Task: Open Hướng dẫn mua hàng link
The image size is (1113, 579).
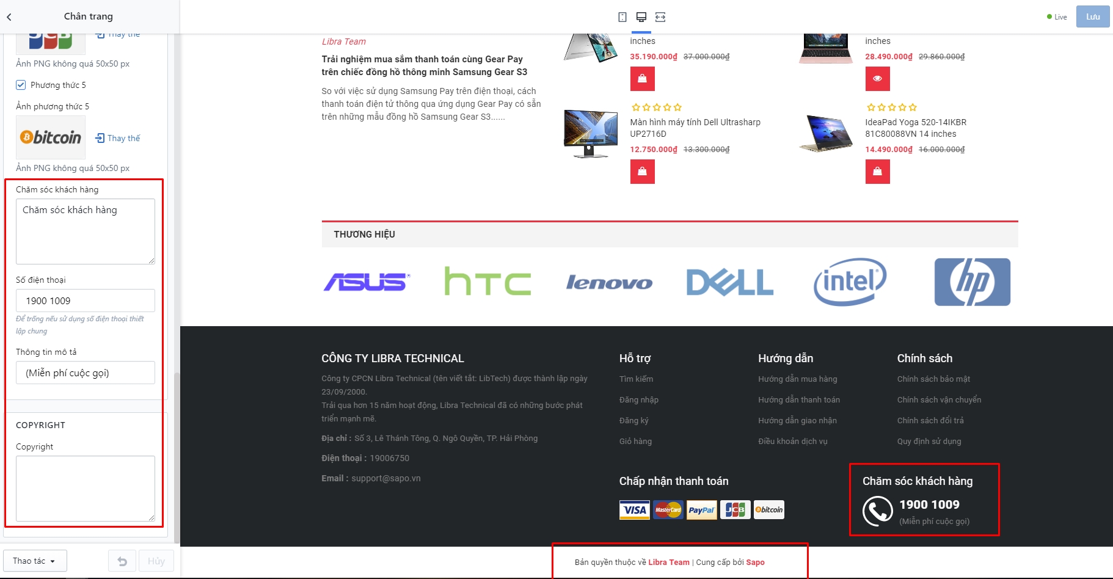Action: [x=798, y=379]
